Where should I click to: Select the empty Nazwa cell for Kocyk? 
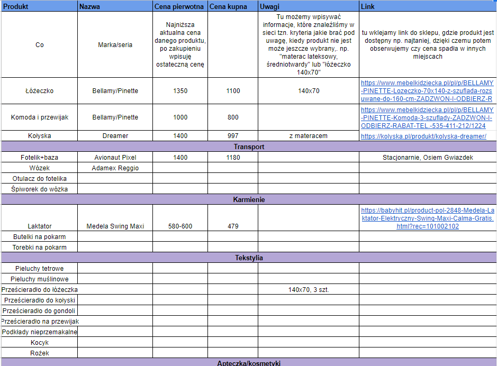(115, 343)
